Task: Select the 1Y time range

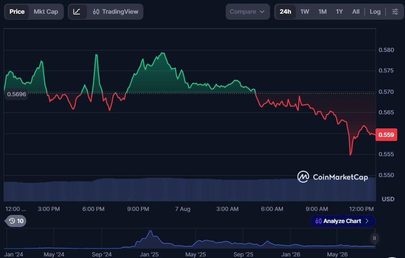Action: tap(339, 12)
